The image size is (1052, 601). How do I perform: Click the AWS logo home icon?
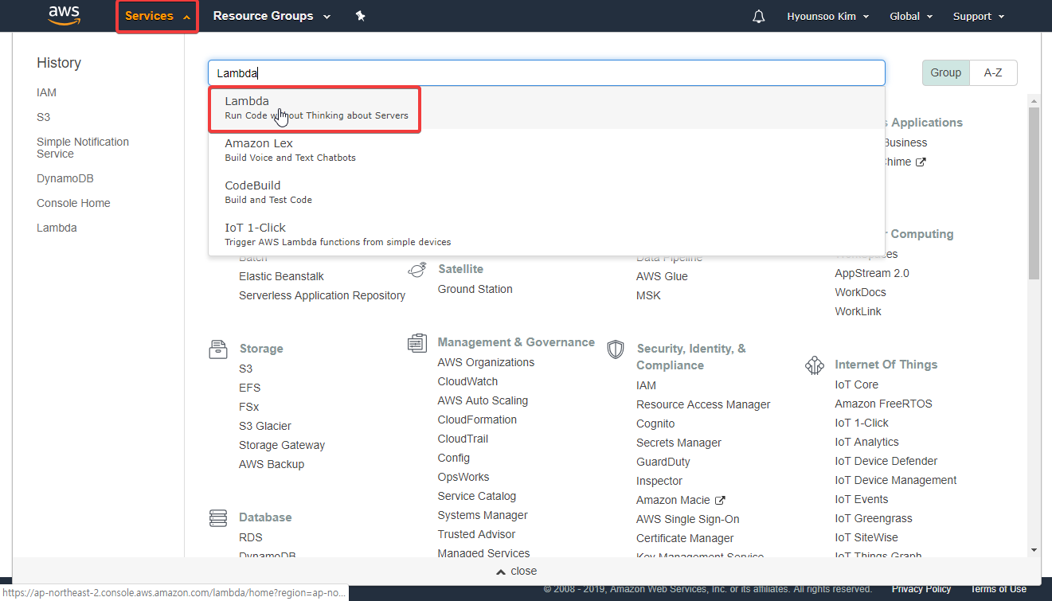tap(64, 15)
